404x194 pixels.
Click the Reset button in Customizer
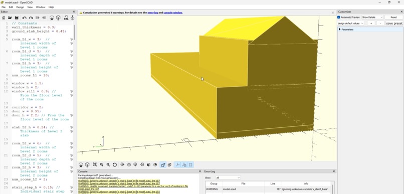(x=393, y=17)
